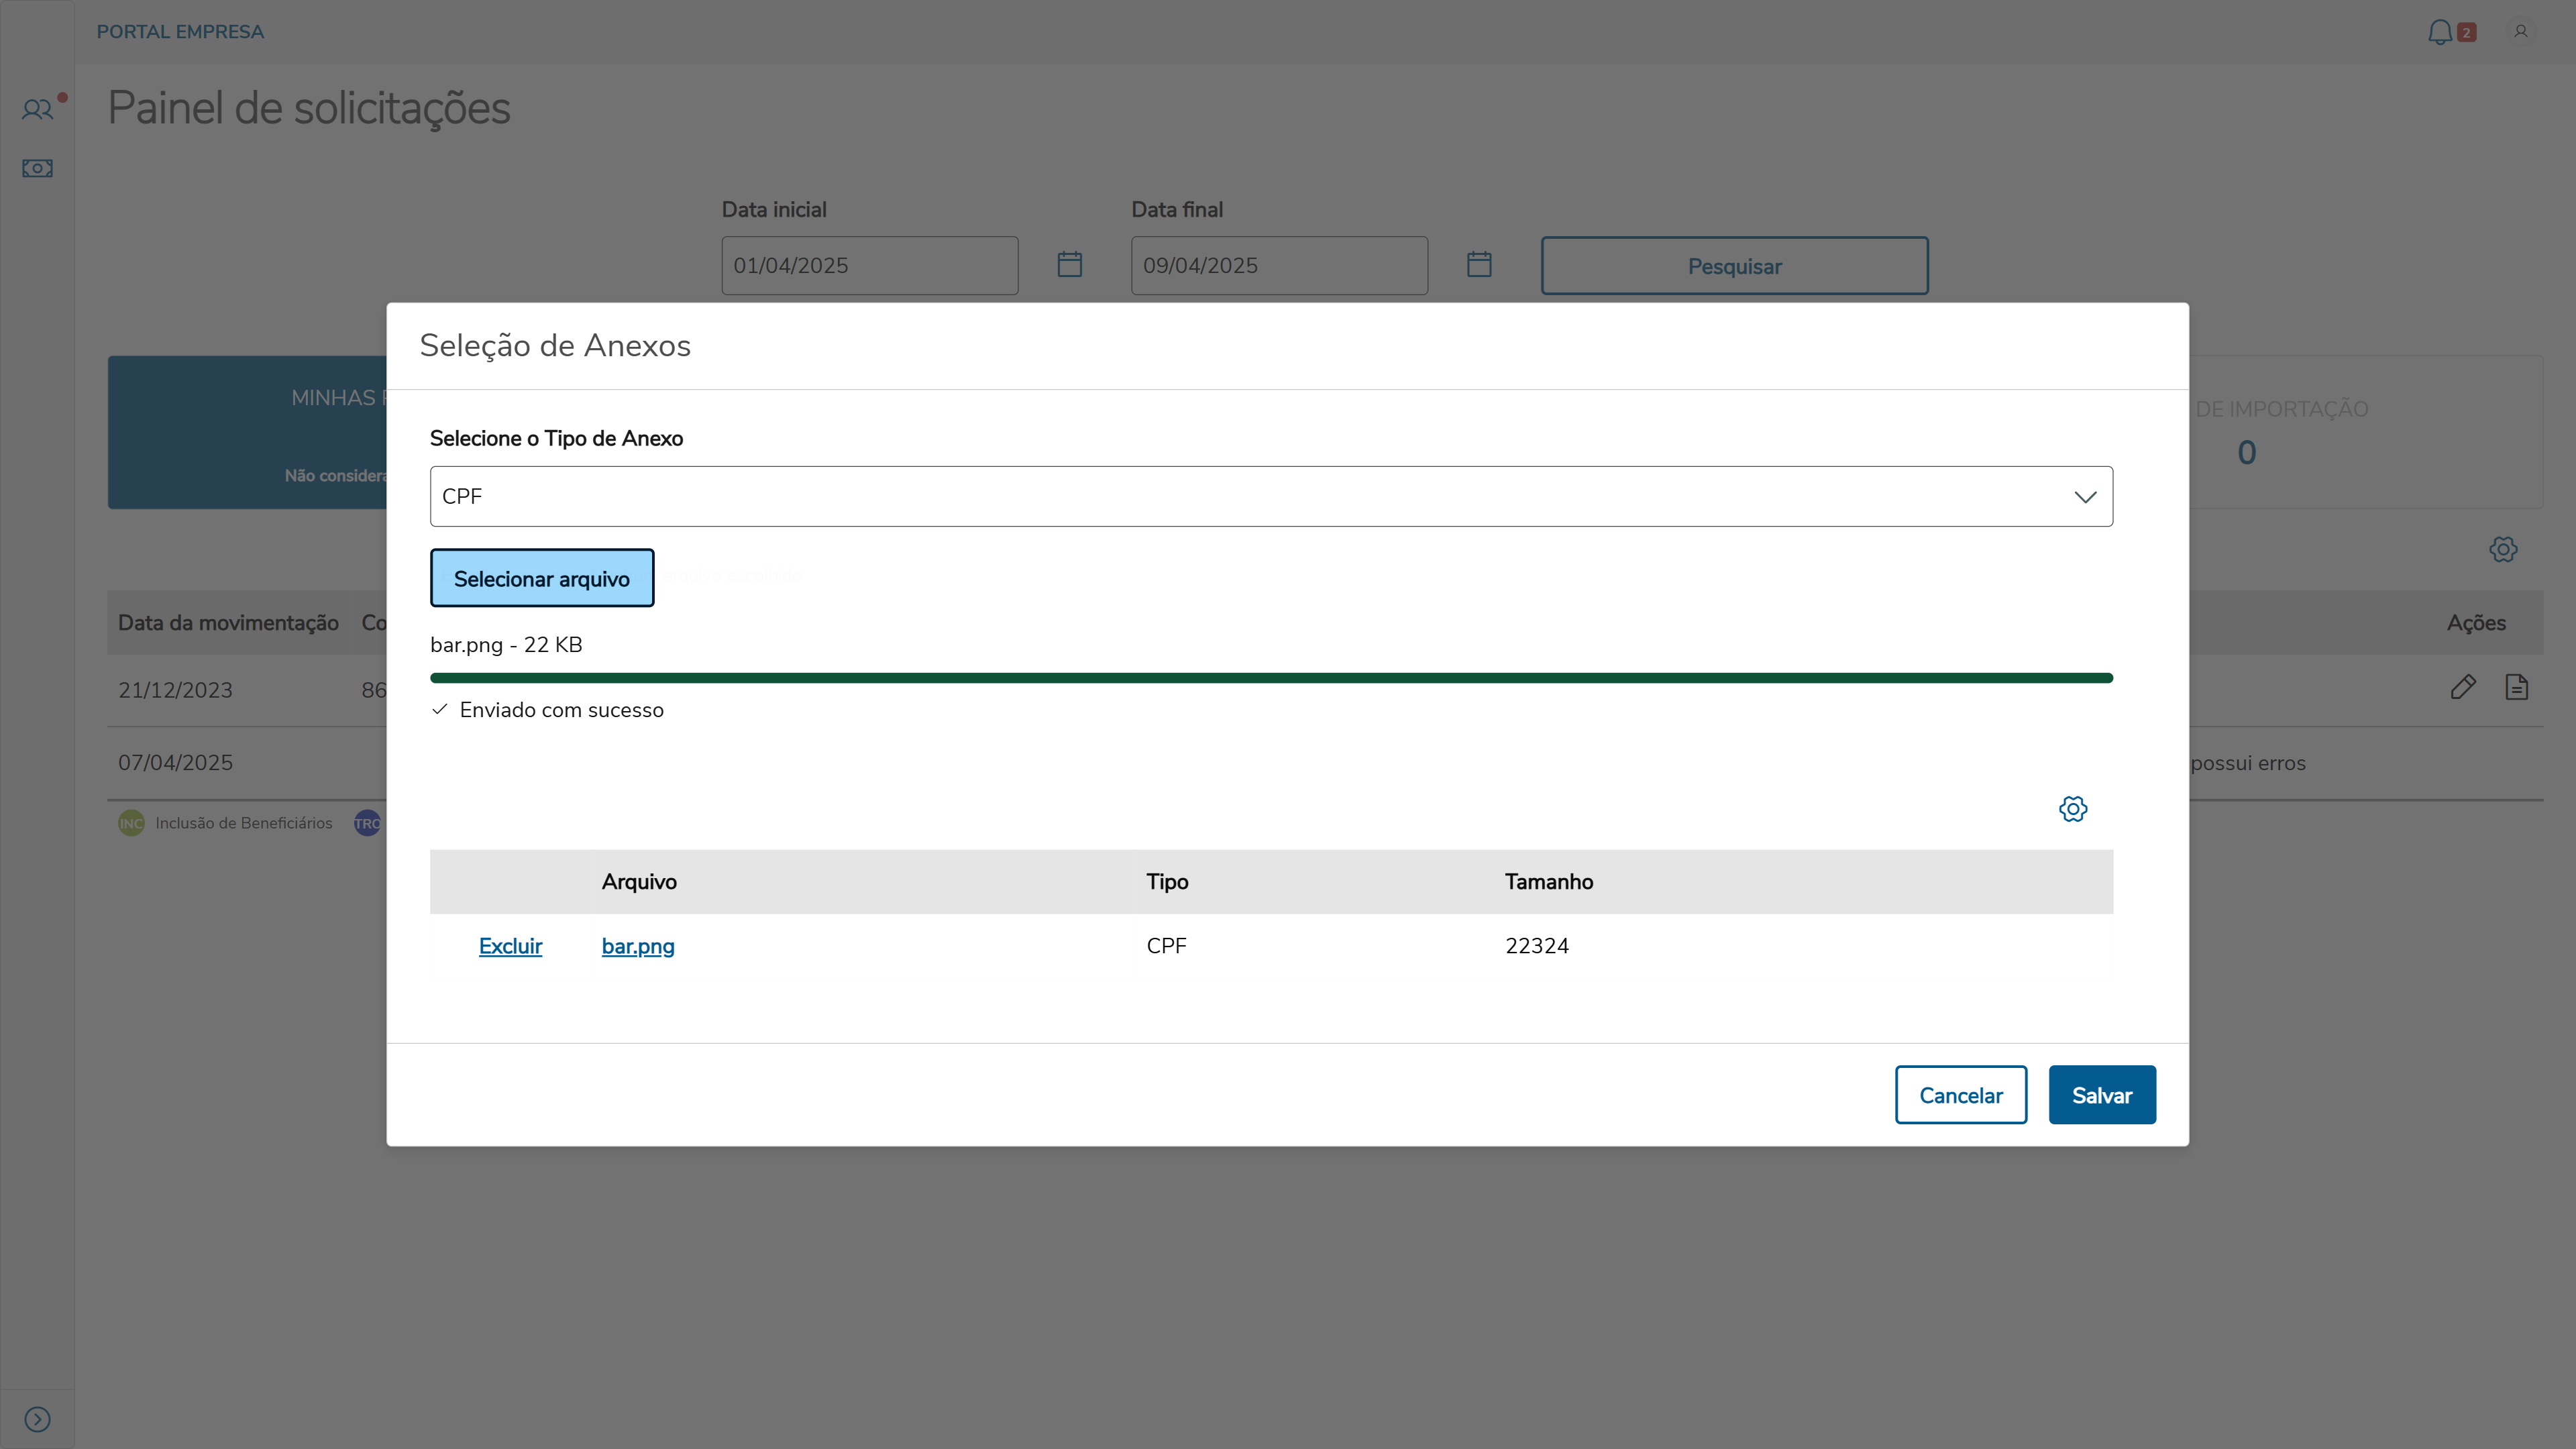Open the financial money sidebar icon
The width and height of the screenshot is (2576, 1449).
tap(37, 168)
